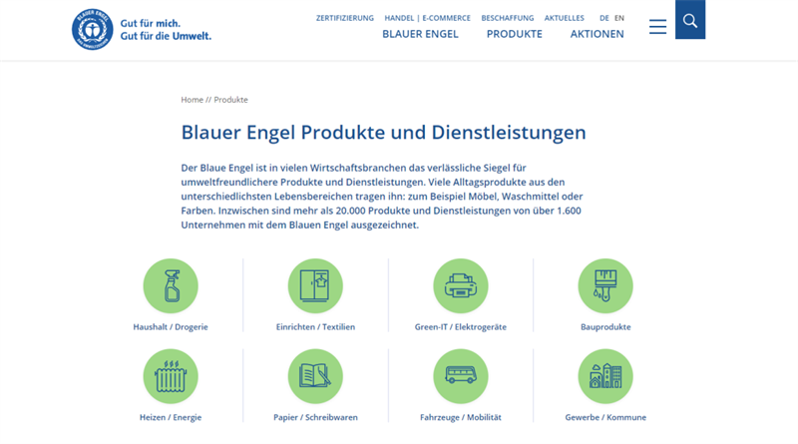Screen dimensions: 798x444
Task: Click the slogan 'Gut für mich. Gut für die Umwelt.'
Action: tap(166, 30)
